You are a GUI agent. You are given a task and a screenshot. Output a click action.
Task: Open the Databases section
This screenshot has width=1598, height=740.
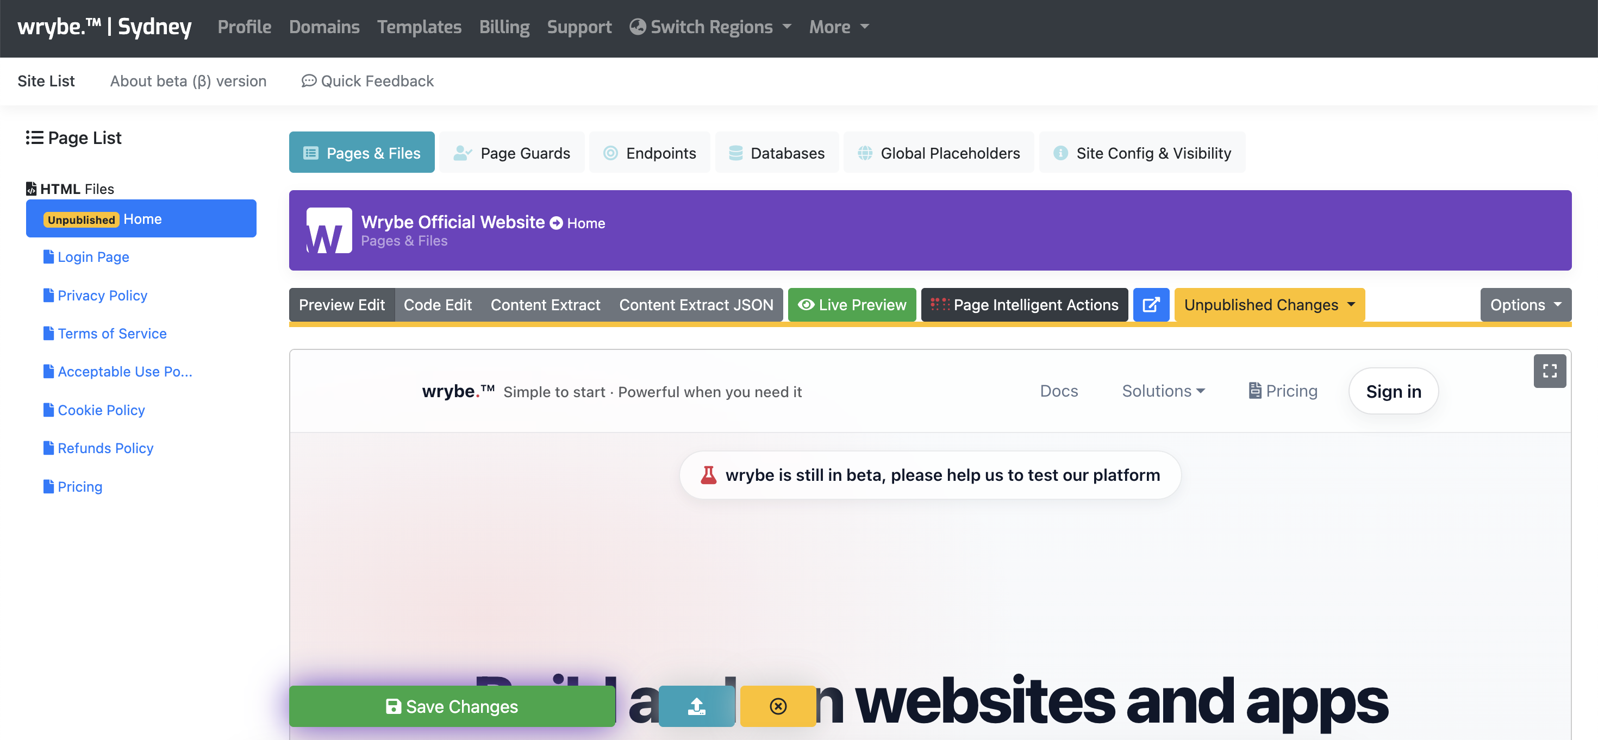point(777,153)
